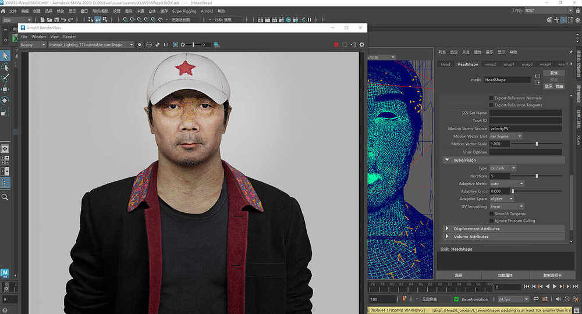Screen dimensions: 582x314
Task: Open View menu in Arnold RenderView
Action: click(x=55, y=37)
